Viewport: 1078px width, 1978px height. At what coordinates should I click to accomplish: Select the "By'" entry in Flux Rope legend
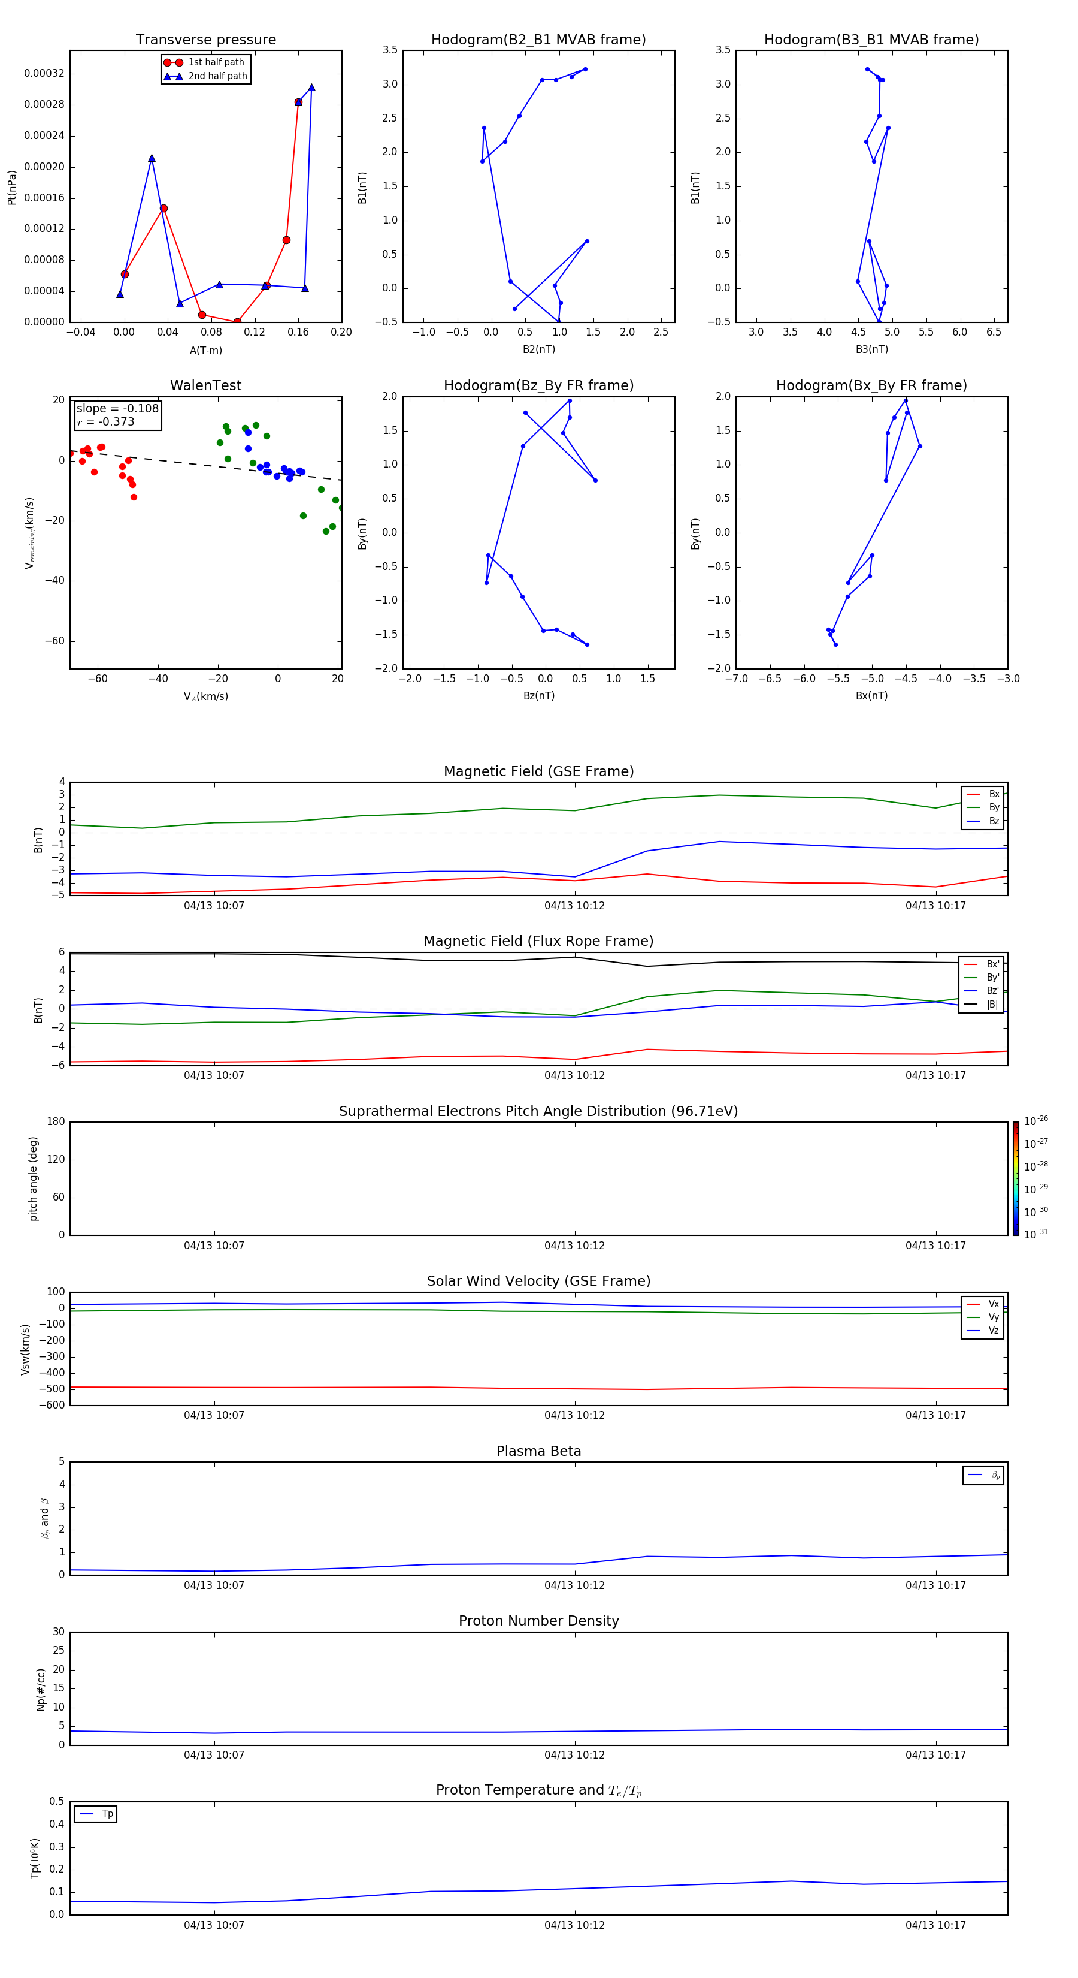(x=982, y=978)
